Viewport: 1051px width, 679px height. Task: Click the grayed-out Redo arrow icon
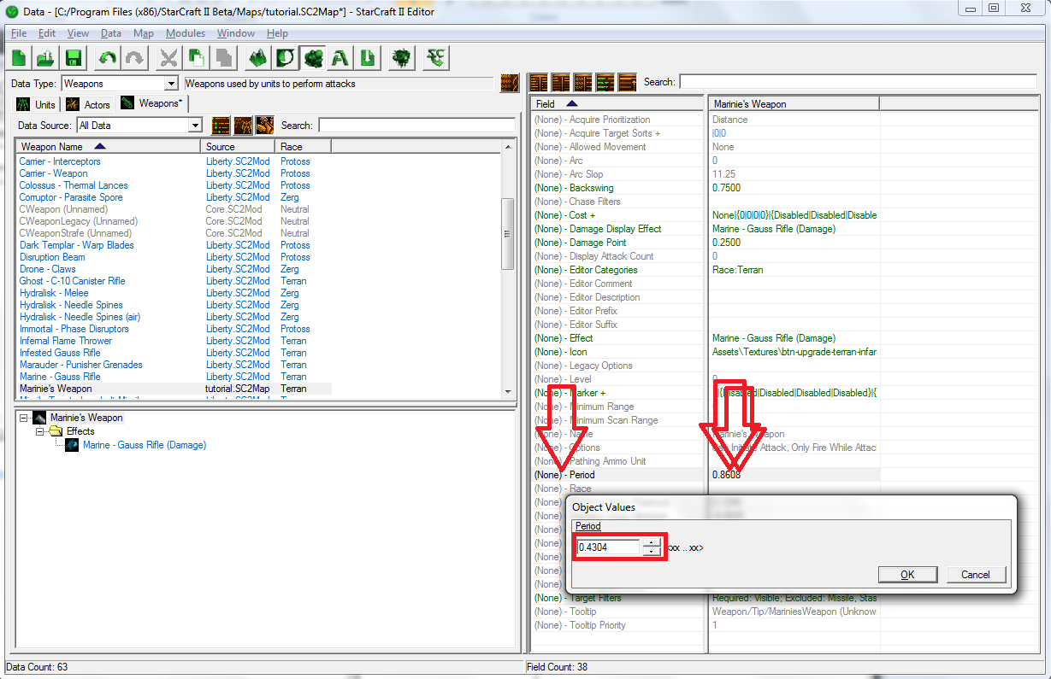click(x=133, y=58)
